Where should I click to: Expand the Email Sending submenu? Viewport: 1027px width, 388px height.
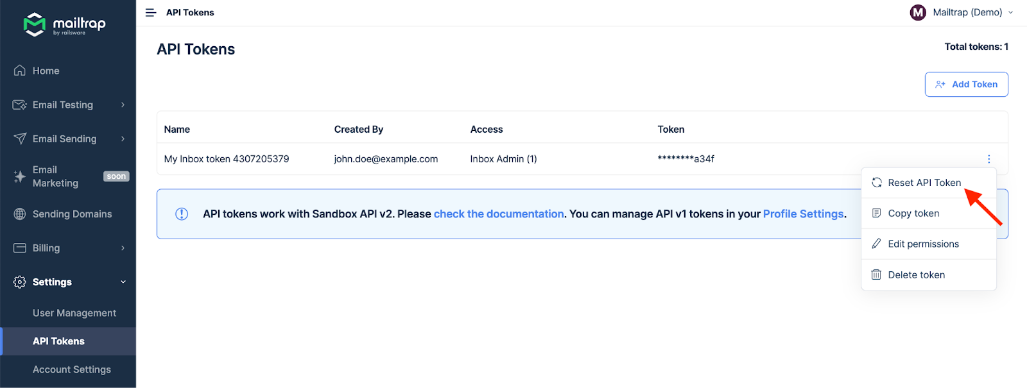point(123,139)
